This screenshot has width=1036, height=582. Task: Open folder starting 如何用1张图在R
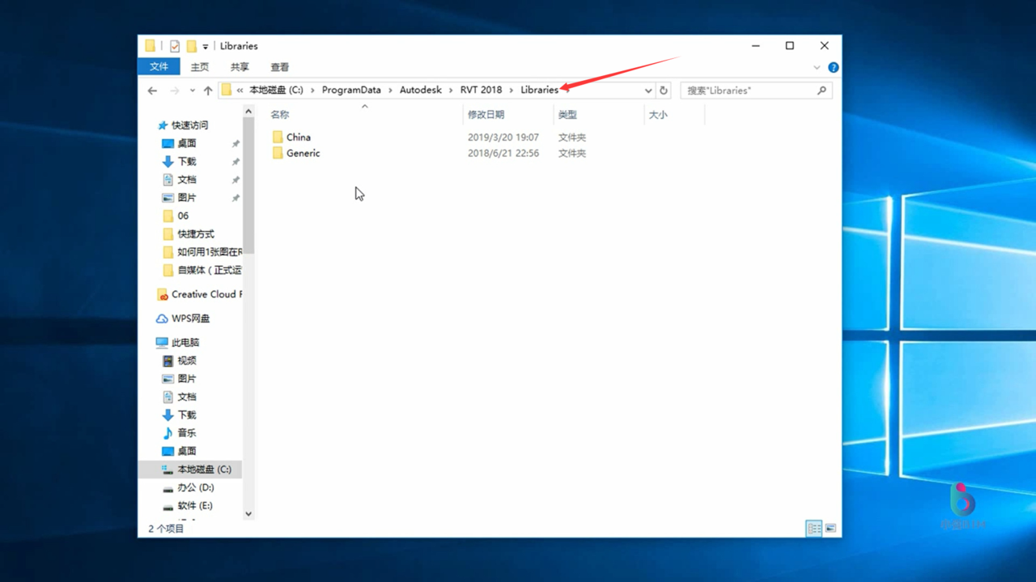coord(202,252)
